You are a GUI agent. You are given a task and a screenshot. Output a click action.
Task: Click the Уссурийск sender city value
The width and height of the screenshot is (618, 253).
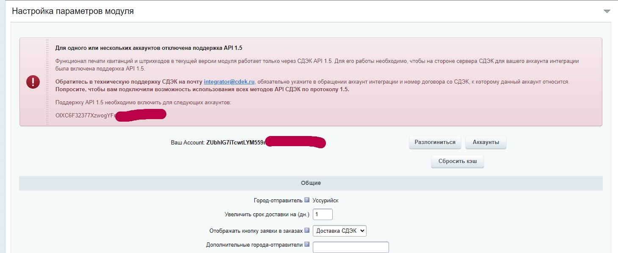326,201
